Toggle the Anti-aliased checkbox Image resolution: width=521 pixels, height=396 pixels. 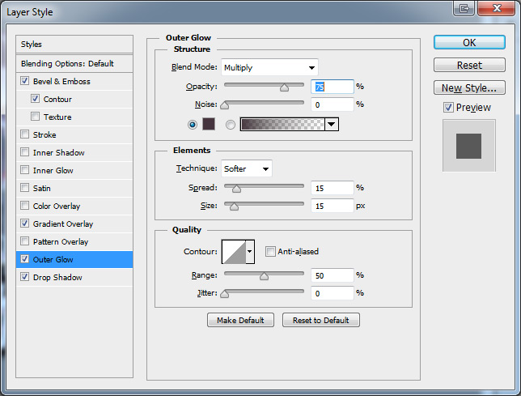[271, 252]
